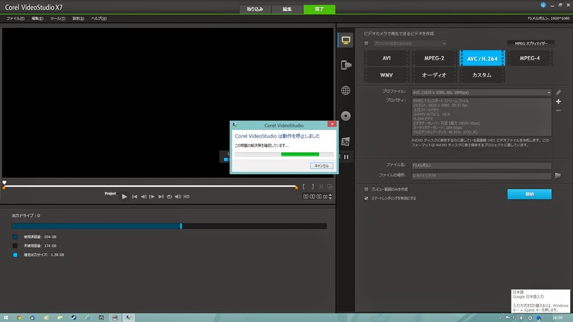Image resolution: width=573 pixels, height=322 pixels.
Task: Open the 設定(S) menu
Action: point(78,18)
